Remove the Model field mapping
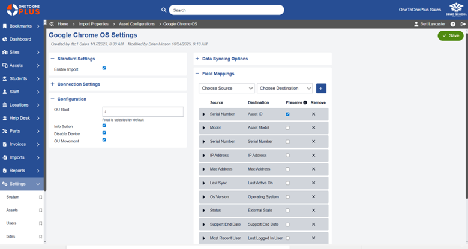Viewport: 468px width, 249px height. [x=313, y=127]
